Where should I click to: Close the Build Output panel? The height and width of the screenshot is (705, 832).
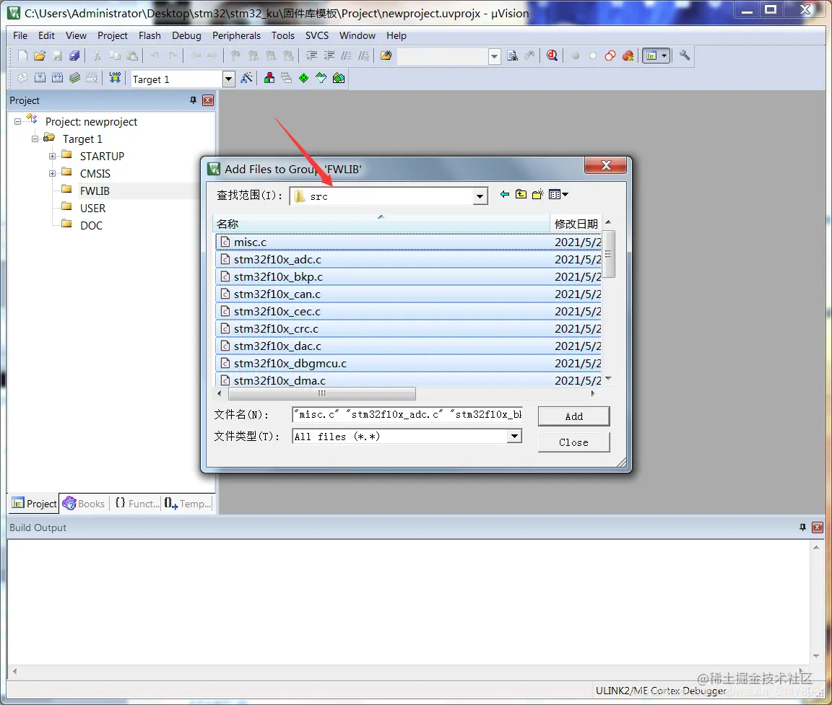tap(817, 527)
